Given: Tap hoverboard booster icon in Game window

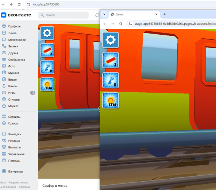Looking at the screenshot, I should pyautogui.click(x=111, y=60).
